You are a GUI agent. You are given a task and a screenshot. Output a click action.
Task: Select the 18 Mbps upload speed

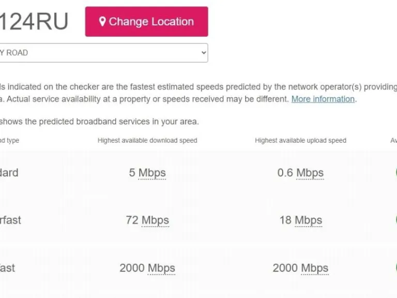(300, 220)
